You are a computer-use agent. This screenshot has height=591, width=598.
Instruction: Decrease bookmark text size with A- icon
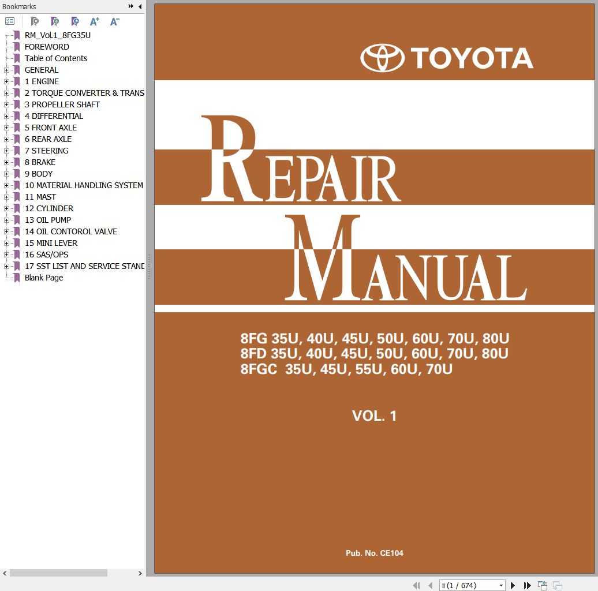[114, 21]
